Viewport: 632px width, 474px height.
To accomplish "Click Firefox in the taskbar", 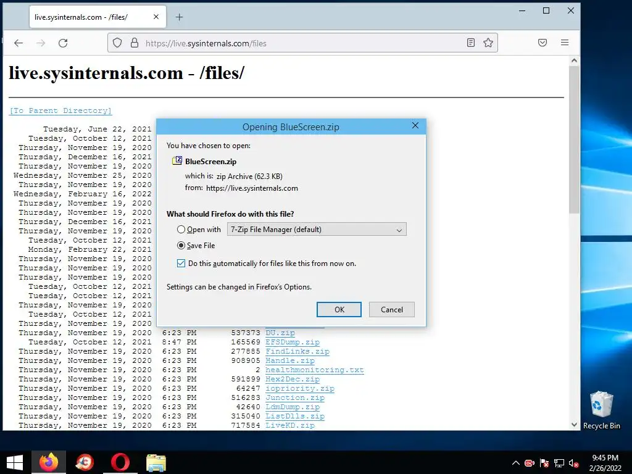I will pos(49,462).
